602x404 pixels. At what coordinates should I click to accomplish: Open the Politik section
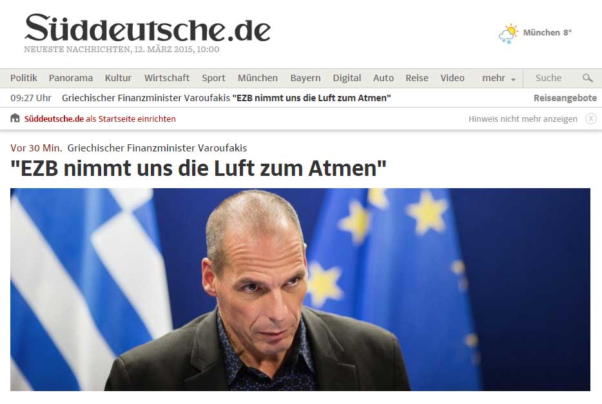[24, 78]
